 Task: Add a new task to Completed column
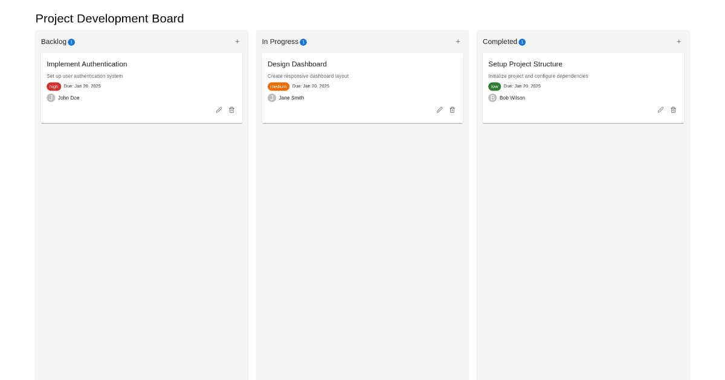coord(678,42)
